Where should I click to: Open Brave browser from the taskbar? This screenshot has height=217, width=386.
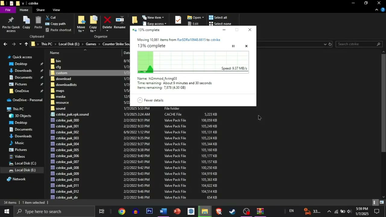pos(219,211)
